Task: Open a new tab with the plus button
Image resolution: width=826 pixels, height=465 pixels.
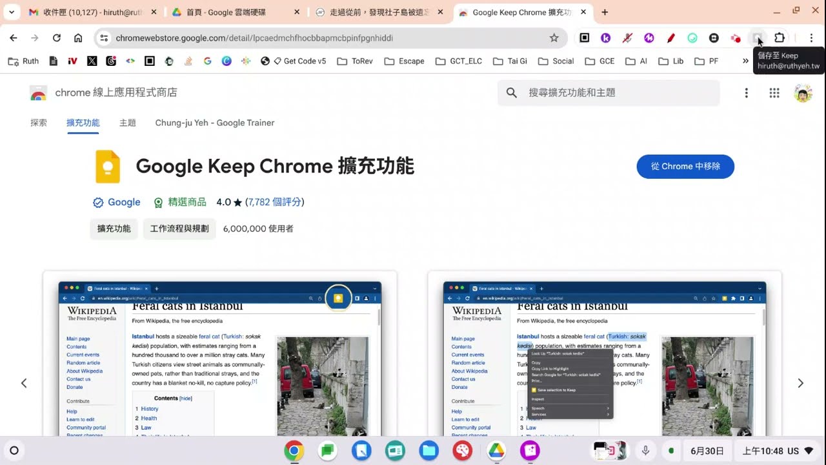Action: (x=605, y=12)
